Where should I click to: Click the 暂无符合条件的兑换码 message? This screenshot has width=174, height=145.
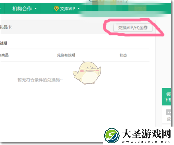[40, 80]
